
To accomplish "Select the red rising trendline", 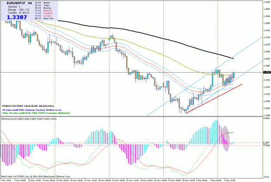I will pyautogui.click(x=214, y=99).
